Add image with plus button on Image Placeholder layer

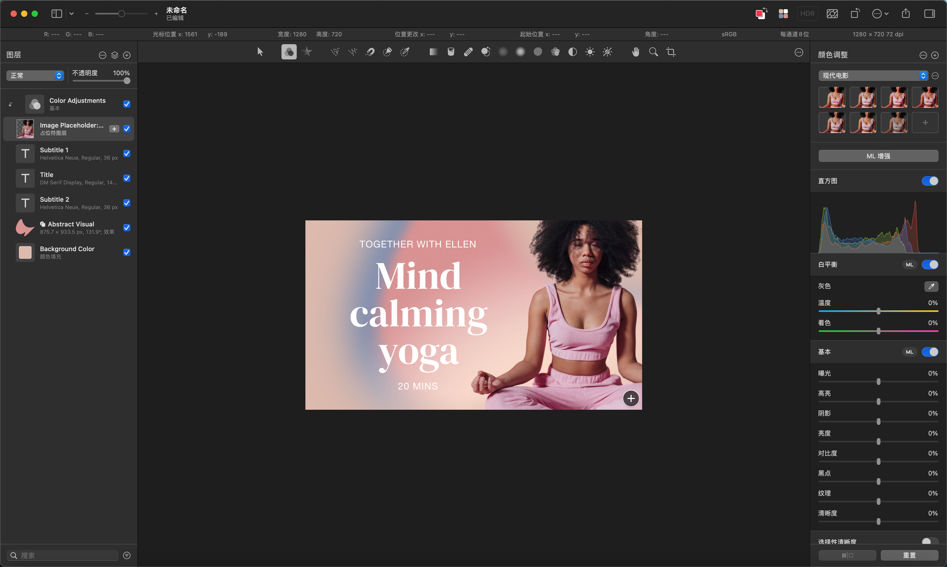click(x=114, y=129)
